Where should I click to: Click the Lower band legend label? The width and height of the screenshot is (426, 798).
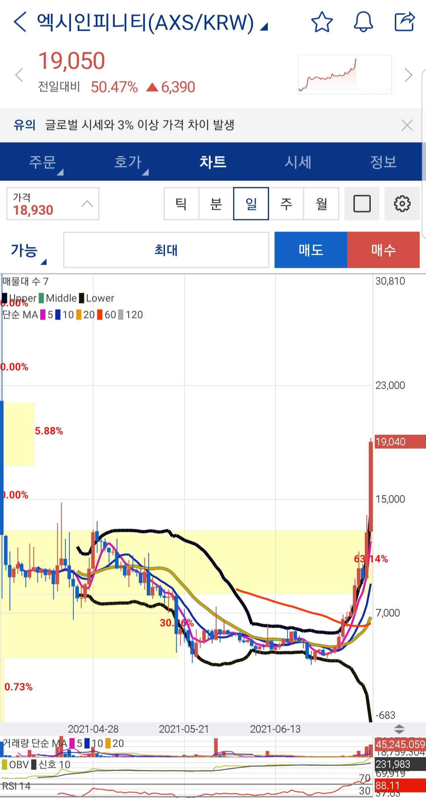pyautogui.click(x=100, y=298)
